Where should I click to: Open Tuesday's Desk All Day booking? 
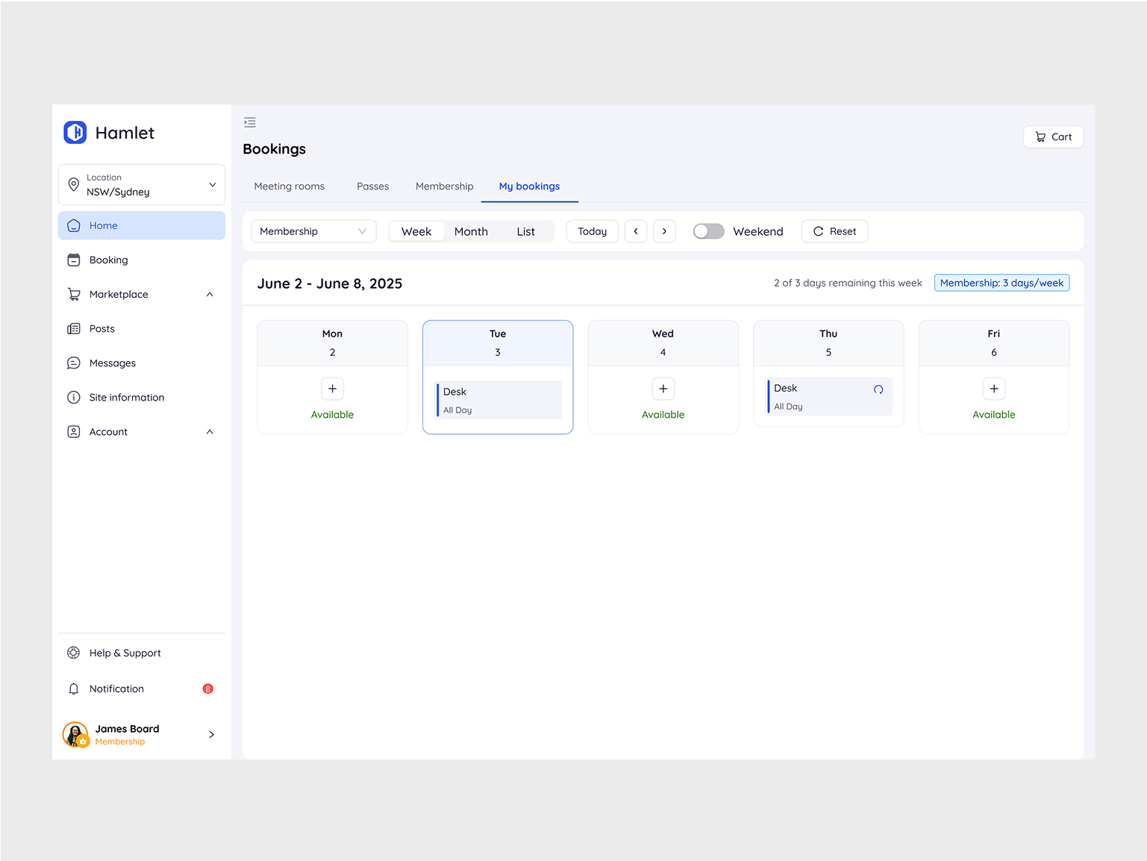499,401
